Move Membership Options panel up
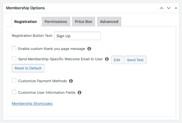This screenshot has width=182, height=123. (162, 8)
